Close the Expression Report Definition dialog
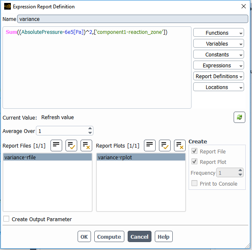 point(244,6)
